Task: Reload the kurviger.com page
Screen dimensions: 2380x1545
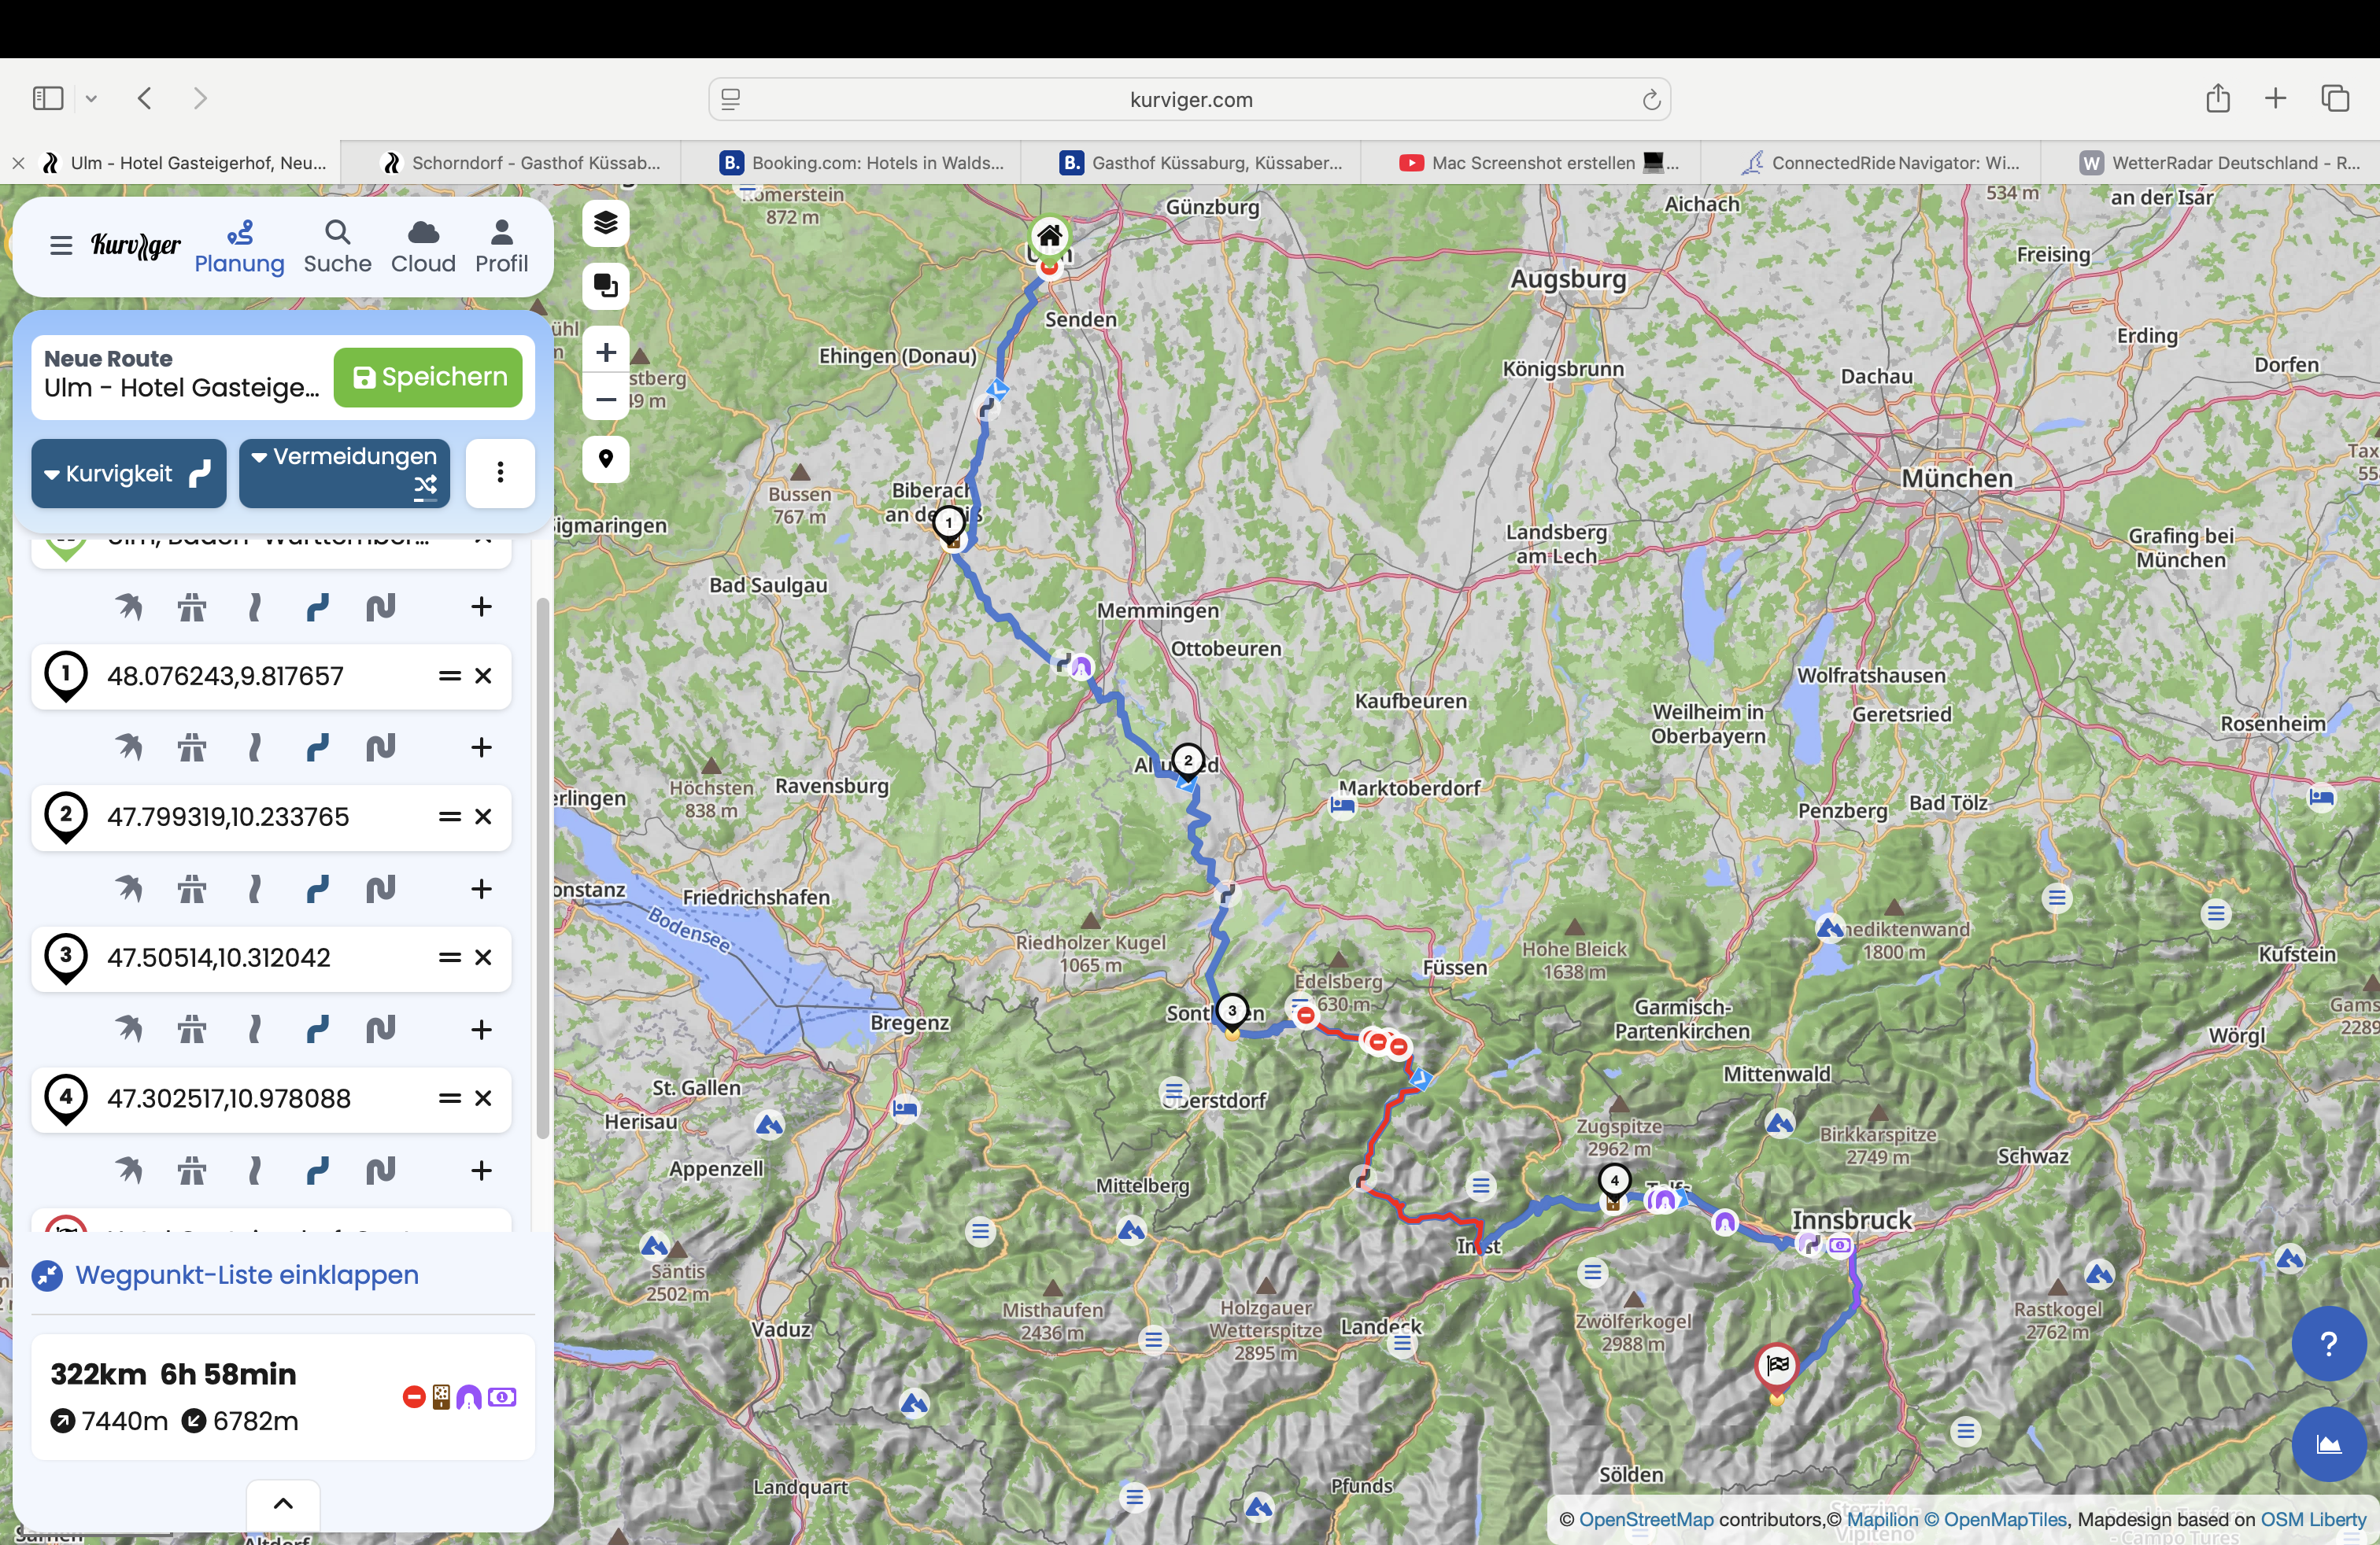Action: point(1651,99)
